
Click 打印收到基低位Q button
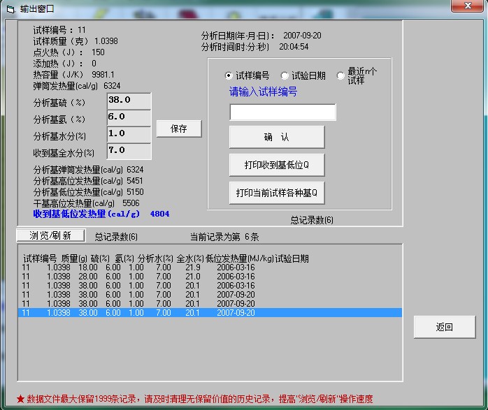(x=277, y=165)
